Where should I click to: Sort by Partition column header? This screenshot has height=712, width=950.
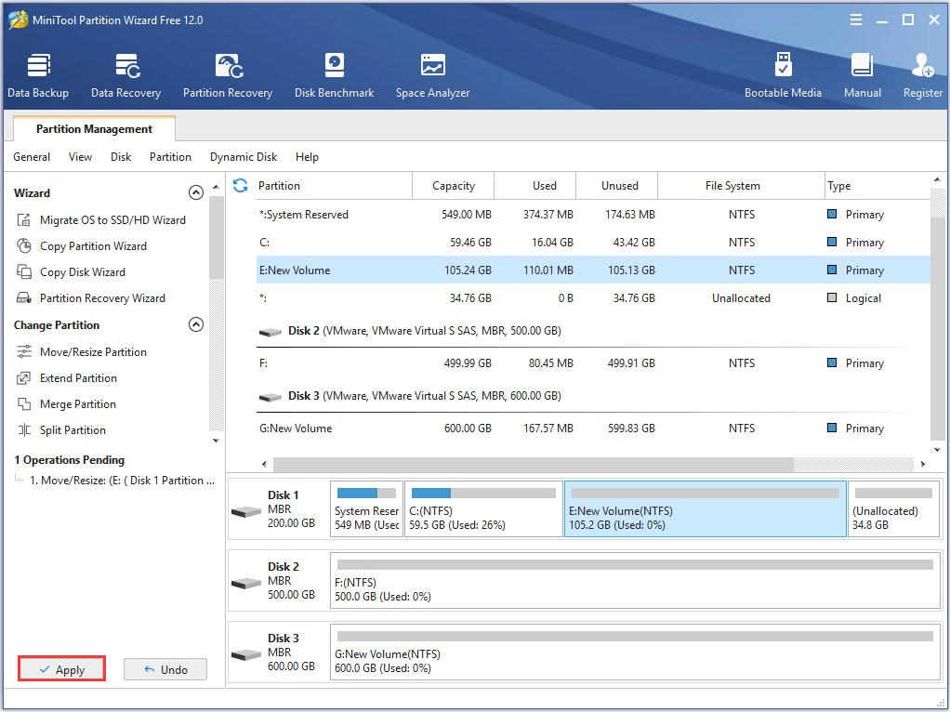pyautogui.click(x=333, y=185)
